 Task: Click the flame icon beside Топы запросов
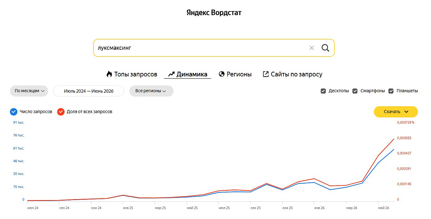click(x=109, y=74)
